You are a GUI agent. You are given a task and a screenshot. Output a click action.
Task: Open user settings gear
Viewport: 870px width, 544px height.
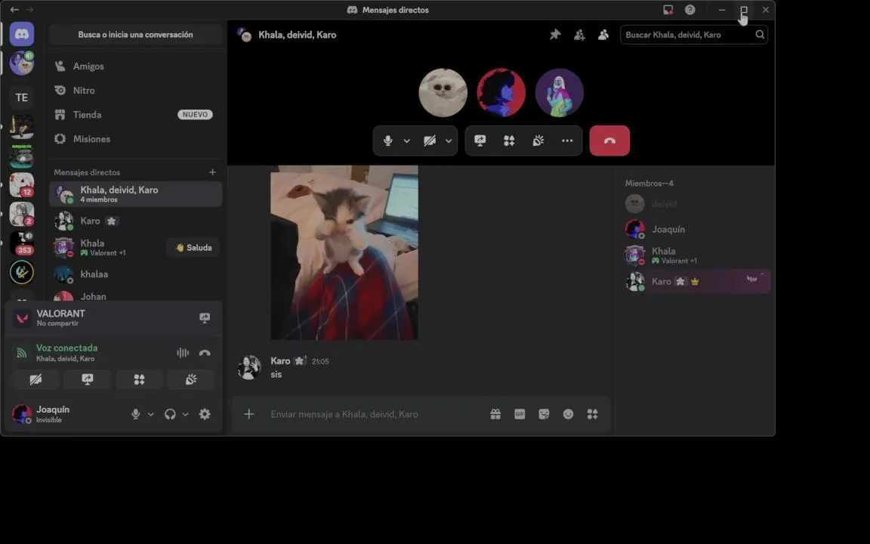[x=205, y=414]
